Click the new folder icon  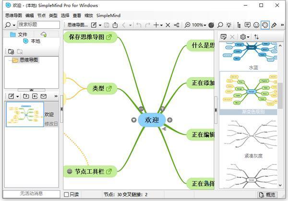(11, 52)
